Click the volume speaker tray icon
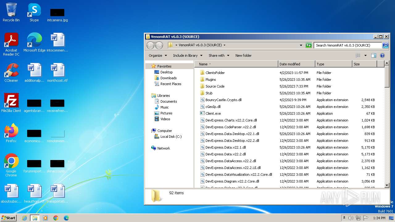The width and height of the screenshot is (395, 222). 351,218
